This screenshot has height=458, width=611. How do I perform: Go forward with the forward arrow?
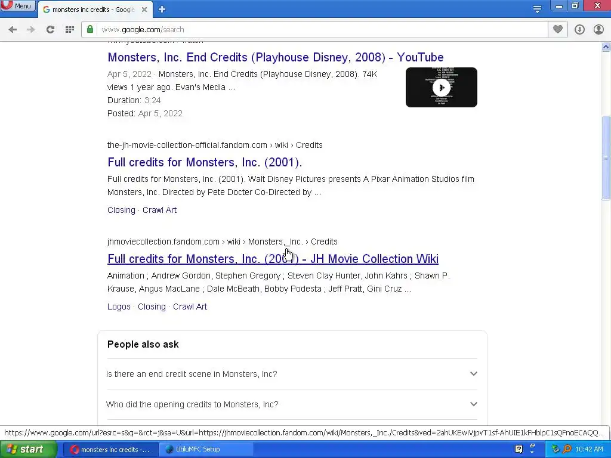(x=31, y=30)
